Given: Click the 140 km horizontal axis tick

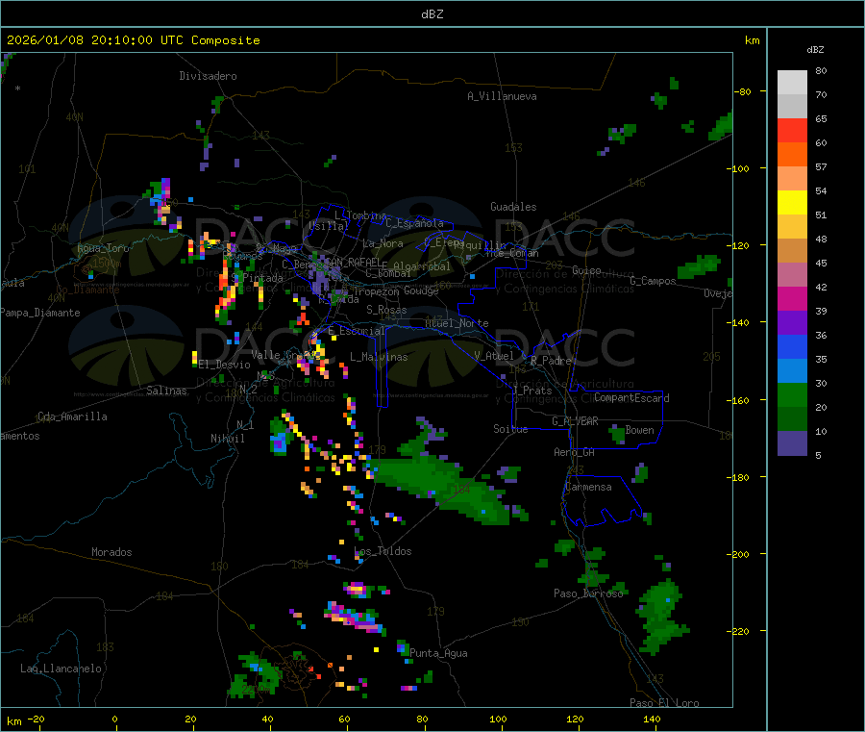Looking at the screenshot, I should pyautogui.click(x=652, y=719).
